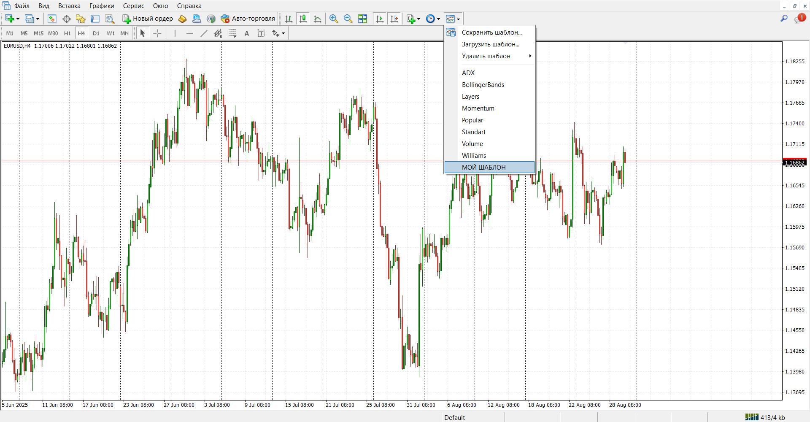
Task: Switch chart to candlestick mode
Action: point(303,19)
